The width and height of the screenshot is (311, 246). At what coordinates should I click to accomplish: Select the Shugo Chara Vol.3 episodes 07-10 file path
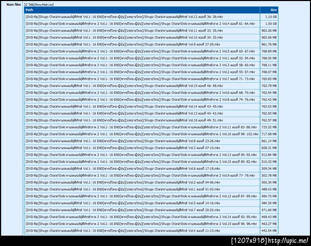click(123, 148)
